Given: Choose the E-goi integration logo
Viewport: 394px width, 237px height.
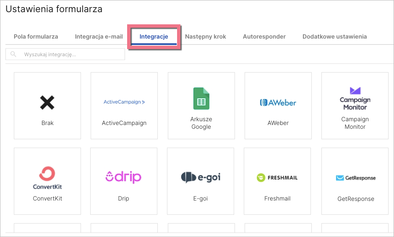Looking at the screenshot, I should [x=201, y=177].
